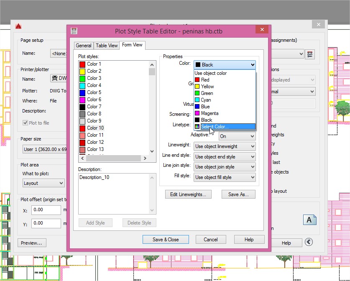Screen dimensions: 350x281
Task: Pick Red from the color dropdown list
Action: 225,80
